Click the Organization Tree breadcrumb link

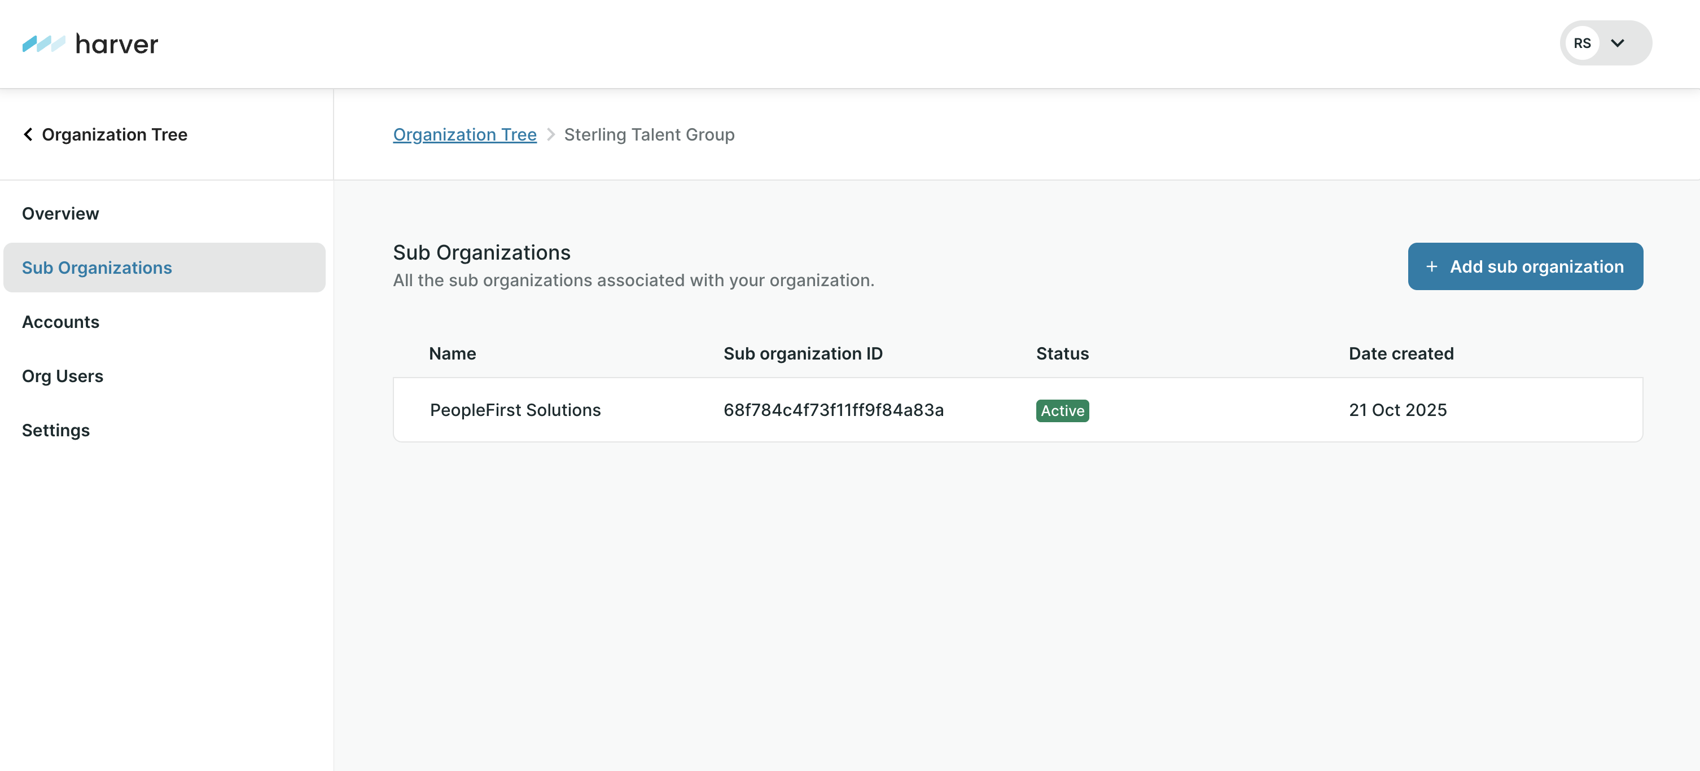[465, 135]
